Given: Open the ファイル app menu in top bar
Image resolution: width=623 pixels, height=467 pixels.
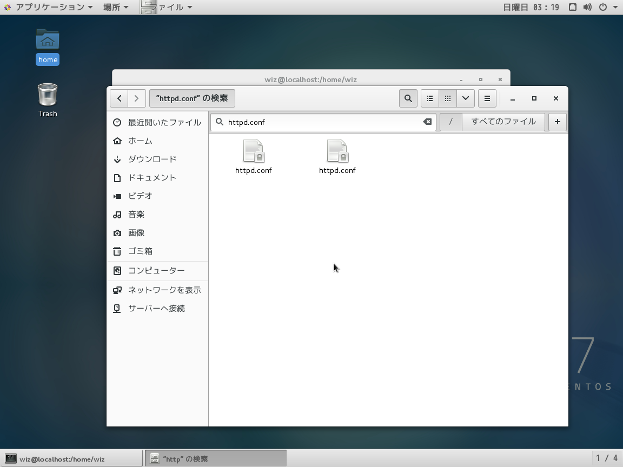Looking at the screenshot, I should [167, 7].
